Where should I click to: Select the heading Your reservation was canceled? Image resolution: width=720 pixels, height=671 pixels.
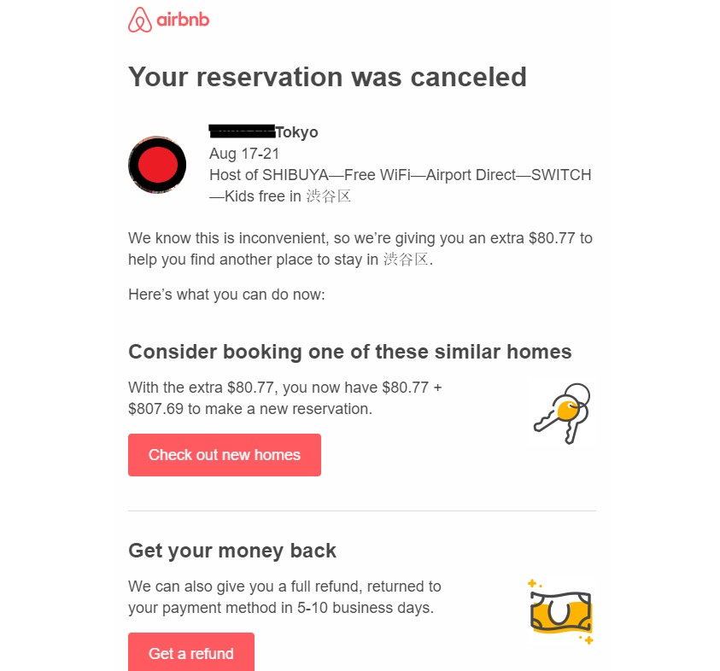point(327,77)
